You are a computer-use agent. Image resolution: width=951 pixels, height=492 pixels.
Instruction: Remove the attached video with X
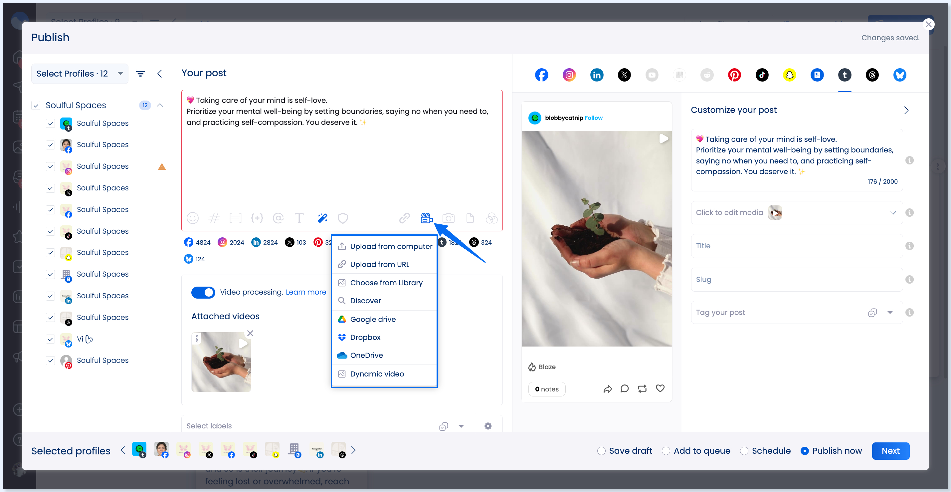tap(250, 333)
